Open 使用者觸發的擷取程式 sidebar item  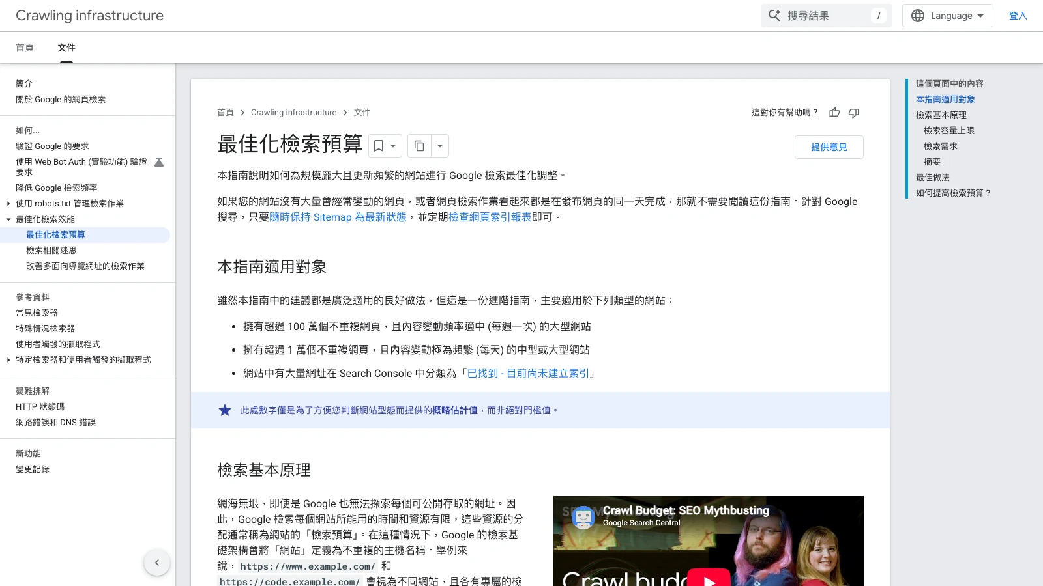click(58, 344)
